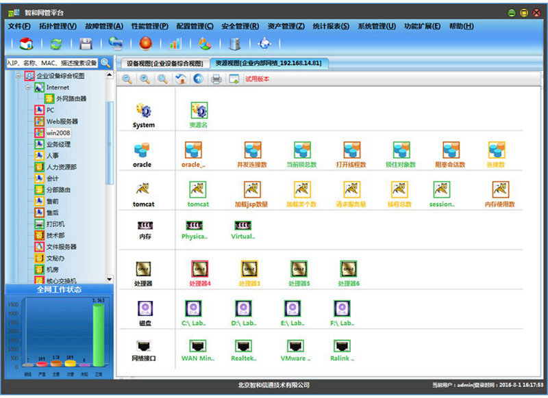Select the 加载jsp数量 tomcat resource icon
The height and width of the screenshot is (398, 548).
[252, 189]
